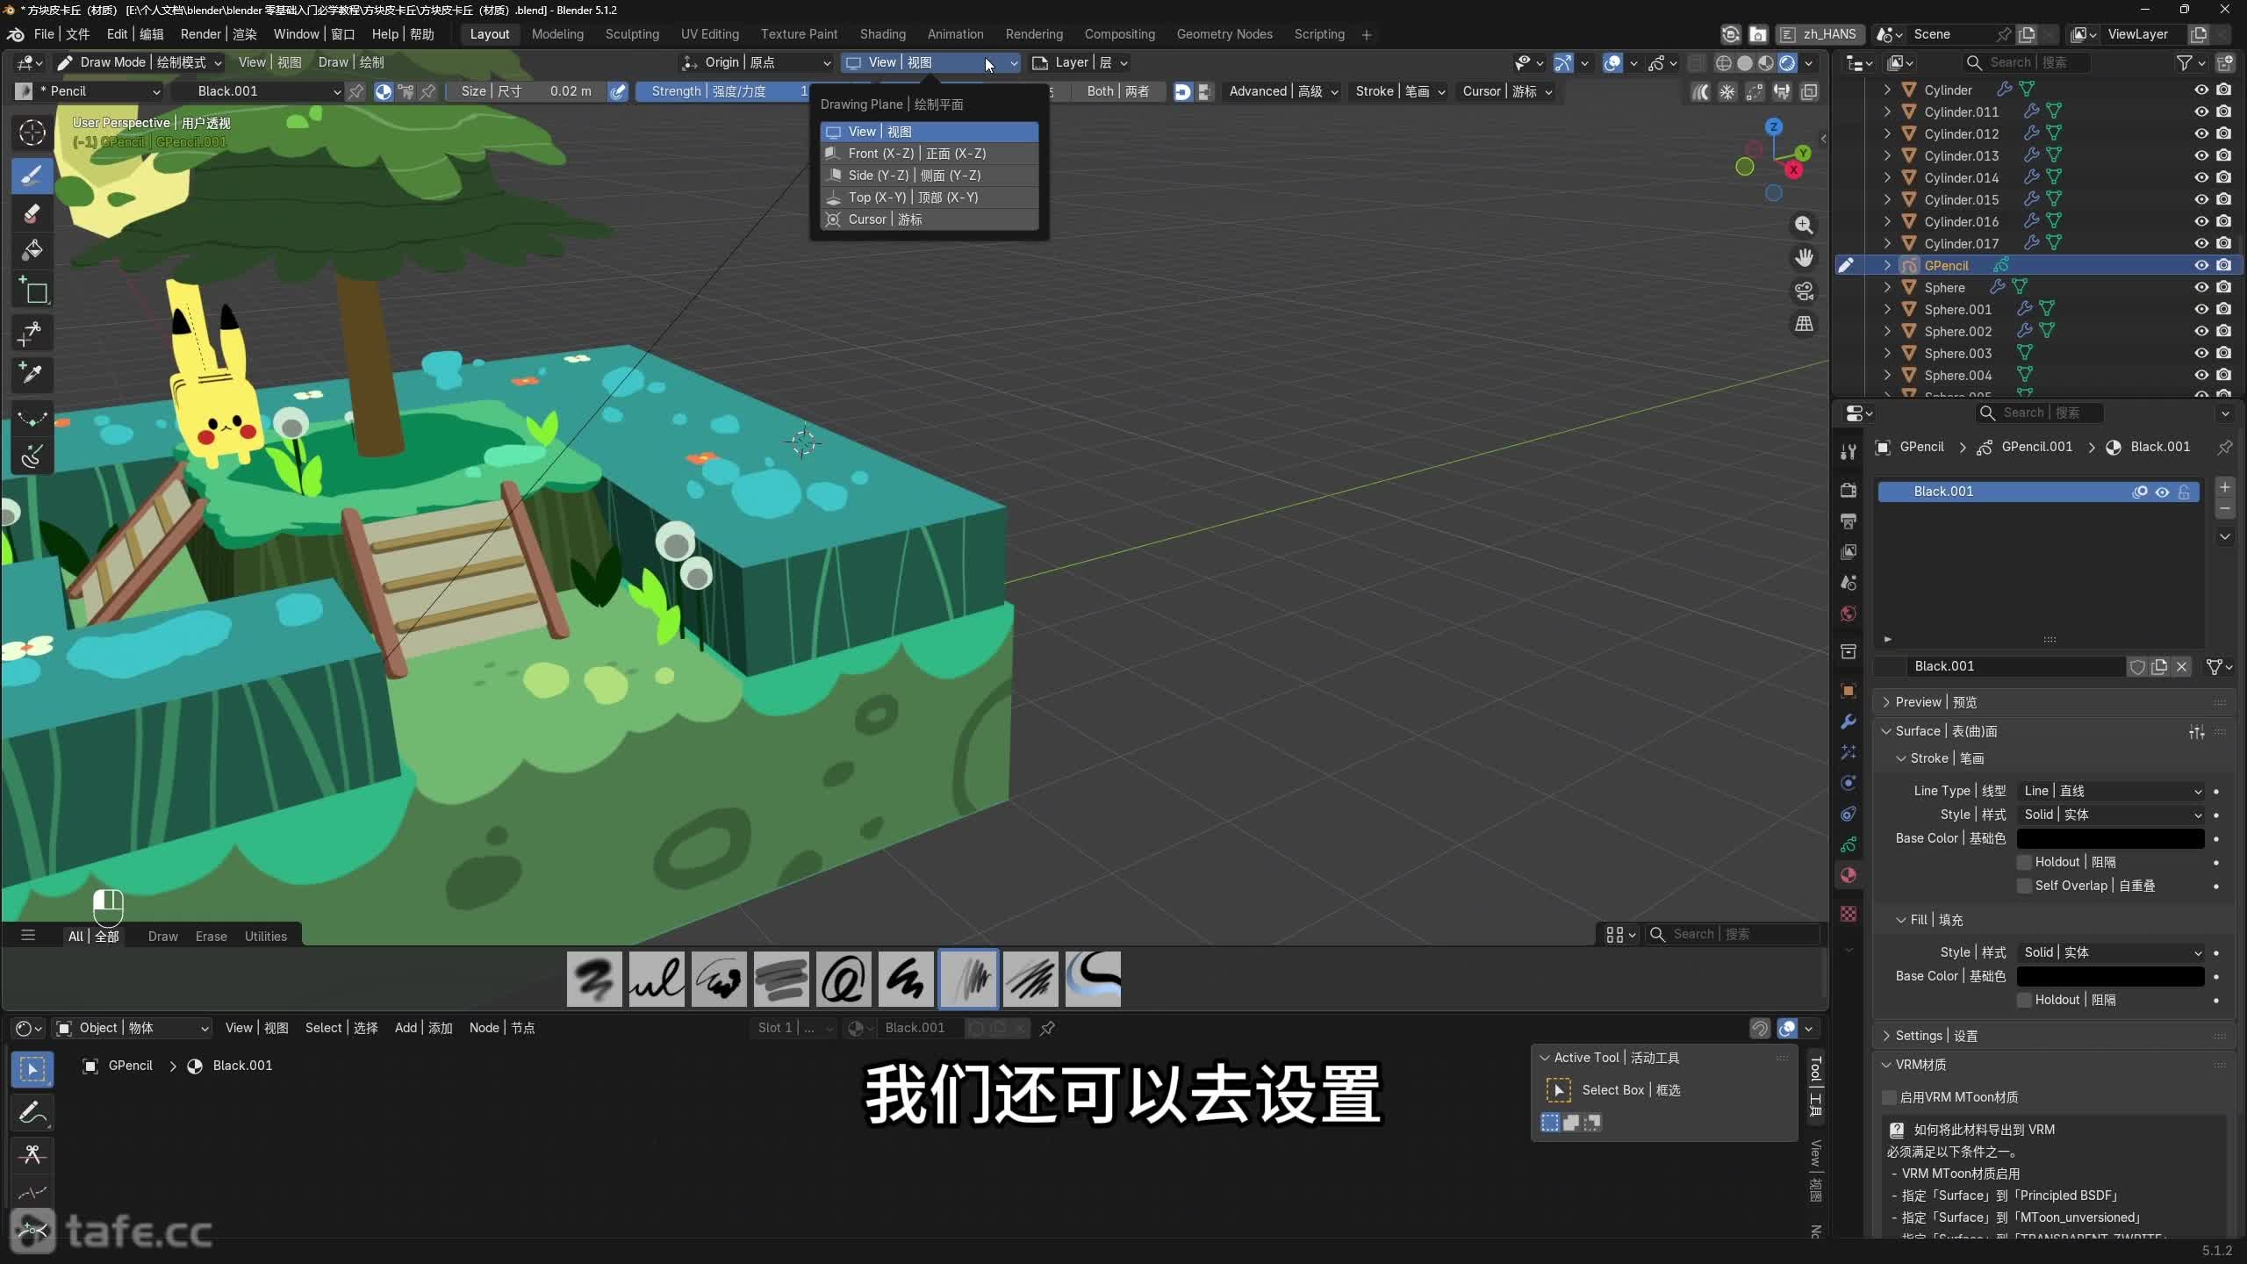Select rendered viewport shading sphere

(x=1787, y=63)
